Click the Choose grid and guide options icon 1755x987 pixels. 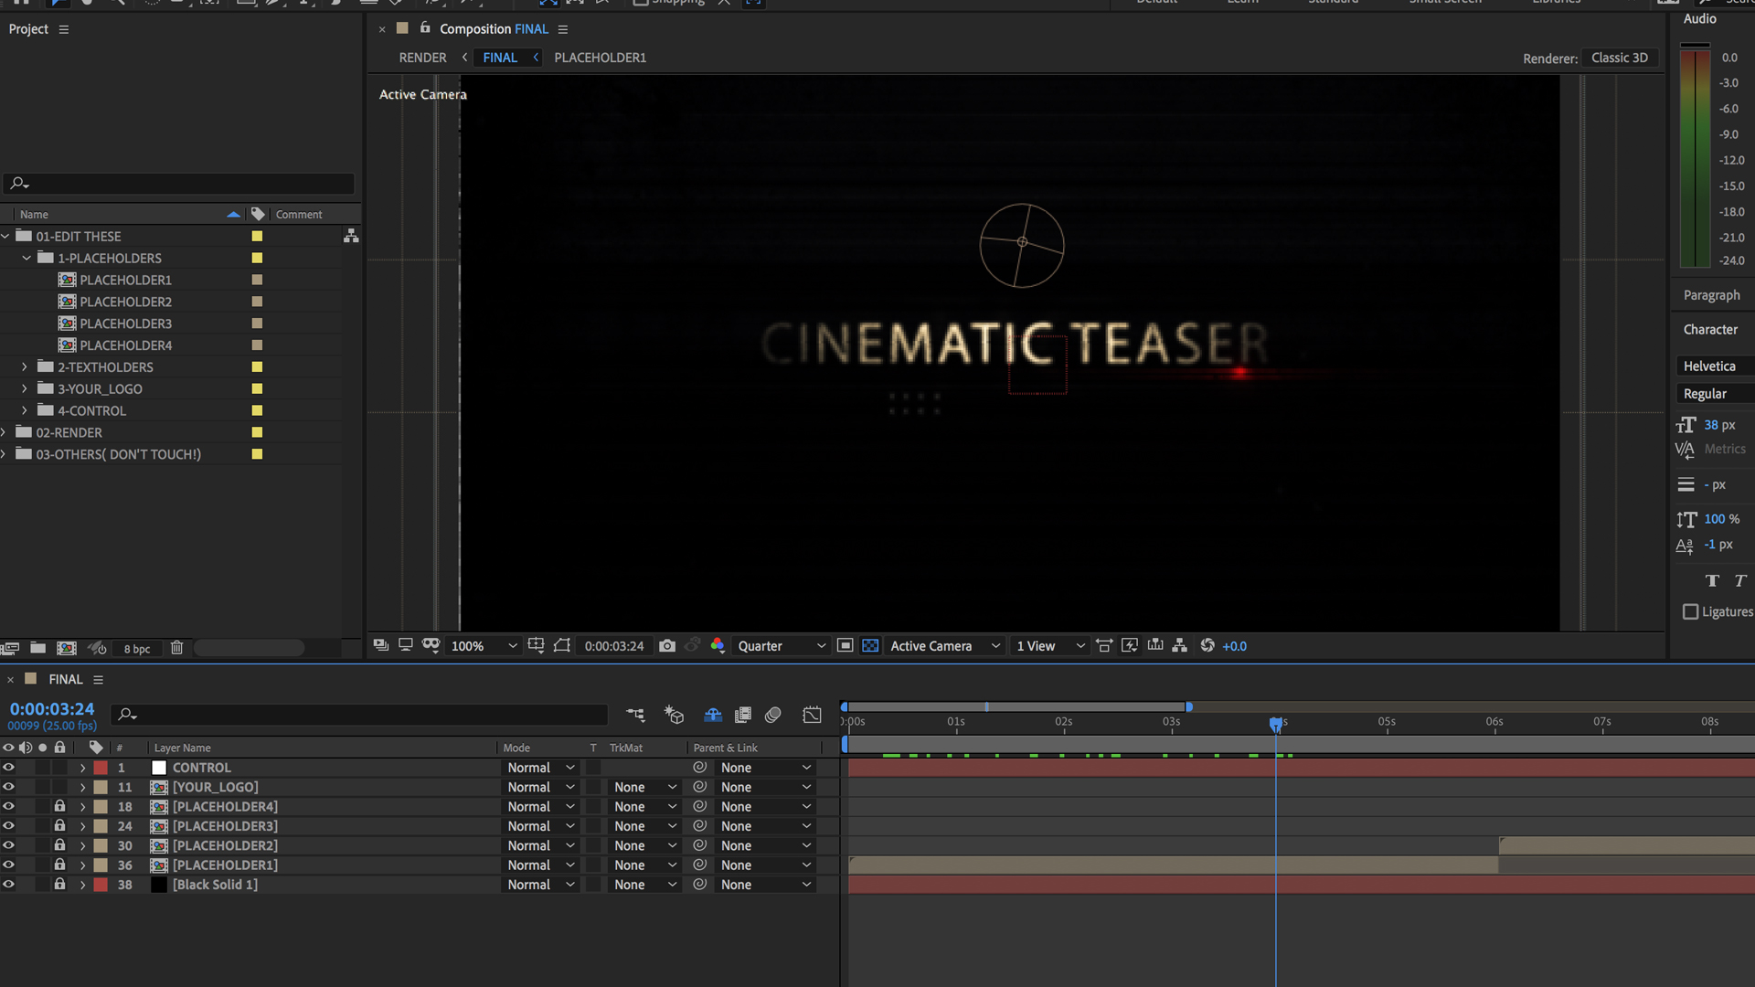[x=537, y=645]
